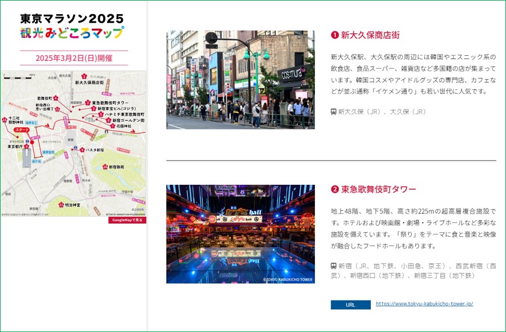Screen dimensions: 506x332
Task: Click the blue info icon near バスタ新宿
Action: click(x=75, y=147)
